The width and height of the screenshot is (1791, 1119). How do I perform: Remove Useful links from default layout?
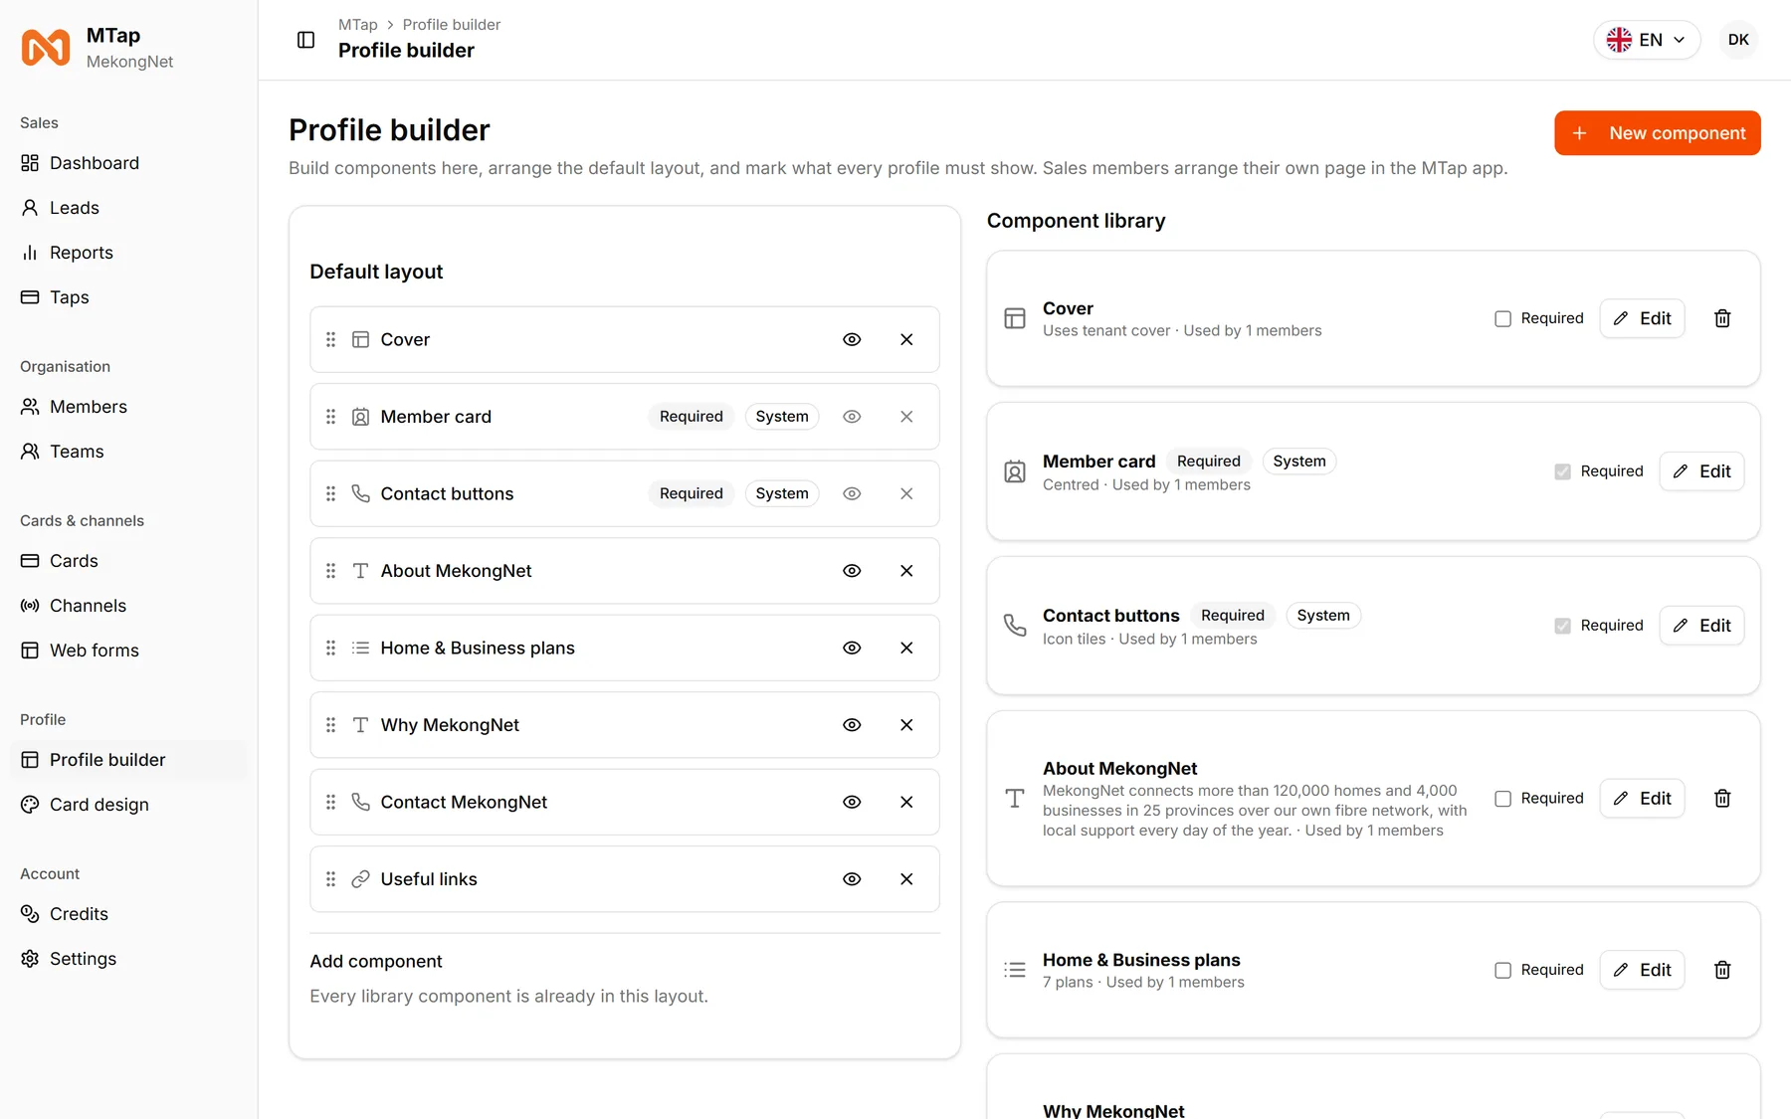[906, 879]
